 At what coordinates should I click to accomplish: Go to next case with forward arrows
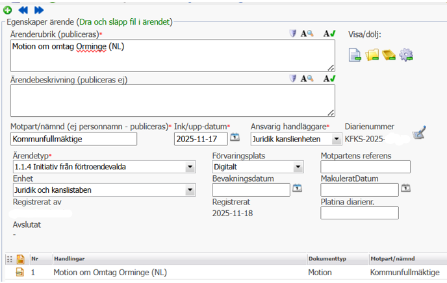pyautogui.click(x=39, y=10)
